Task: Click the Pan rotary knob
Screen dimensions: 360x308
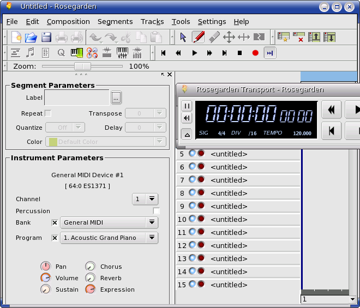Action: [45, 266]
